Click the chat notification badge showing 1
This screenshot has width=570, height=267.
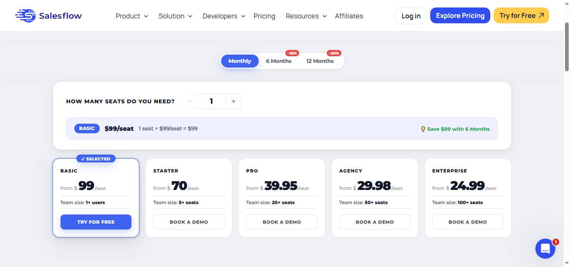[x=555, y=242]
